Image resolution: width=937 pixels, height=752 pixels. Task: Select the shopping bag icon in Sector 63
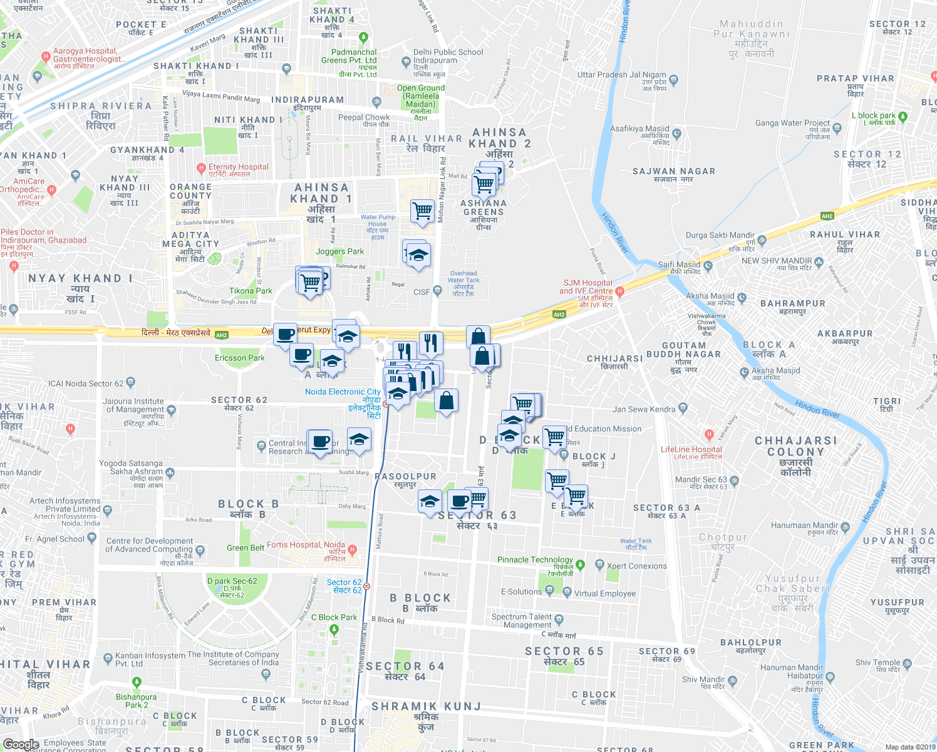click(447, 400)
